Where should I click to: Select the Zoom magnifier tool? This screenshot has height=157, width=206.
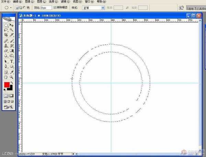(x=12, y=77)
